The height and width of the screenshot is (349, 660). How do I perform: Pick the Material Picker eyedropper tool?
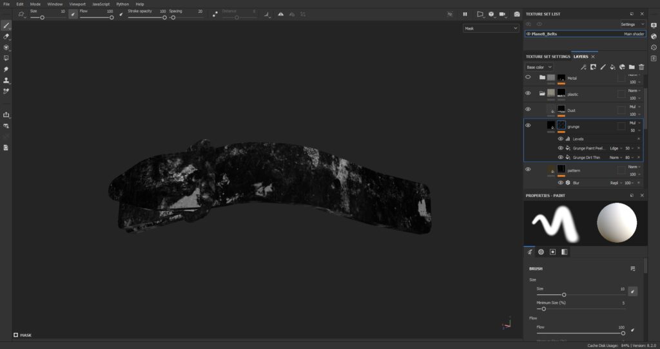pyautogui.click(x=6, y=91)
